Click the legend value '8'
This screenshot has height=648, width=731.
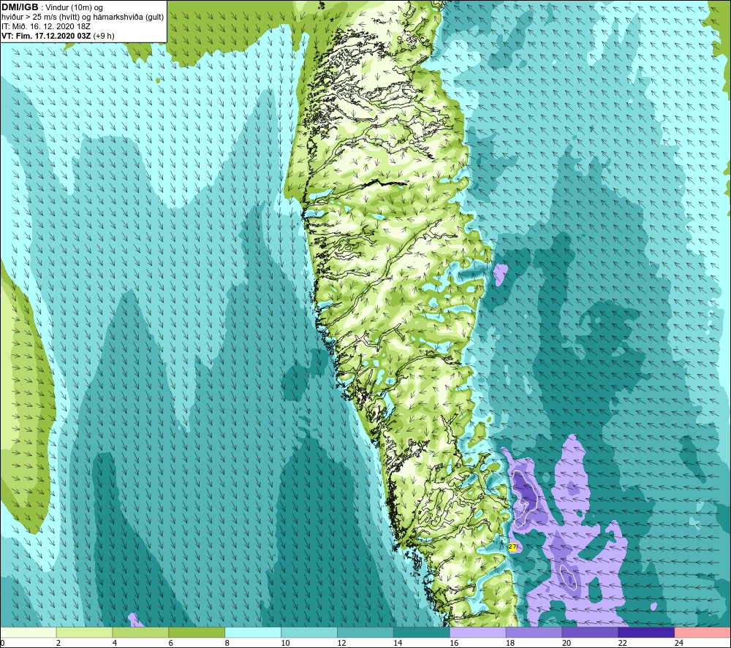[227, 643]
